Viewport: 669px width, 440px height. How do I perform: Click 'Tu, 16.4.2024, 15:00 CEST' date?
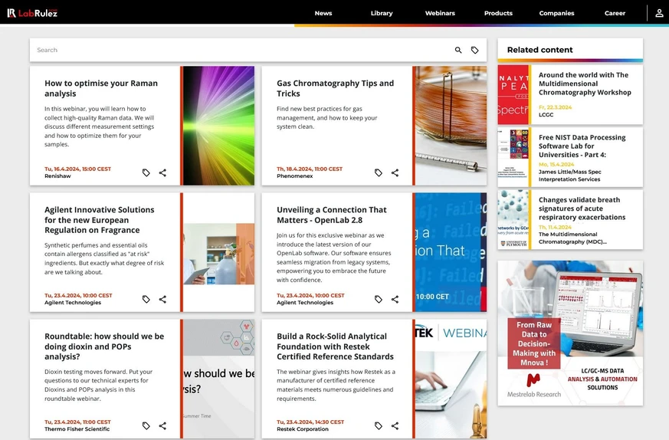[77, 169]
